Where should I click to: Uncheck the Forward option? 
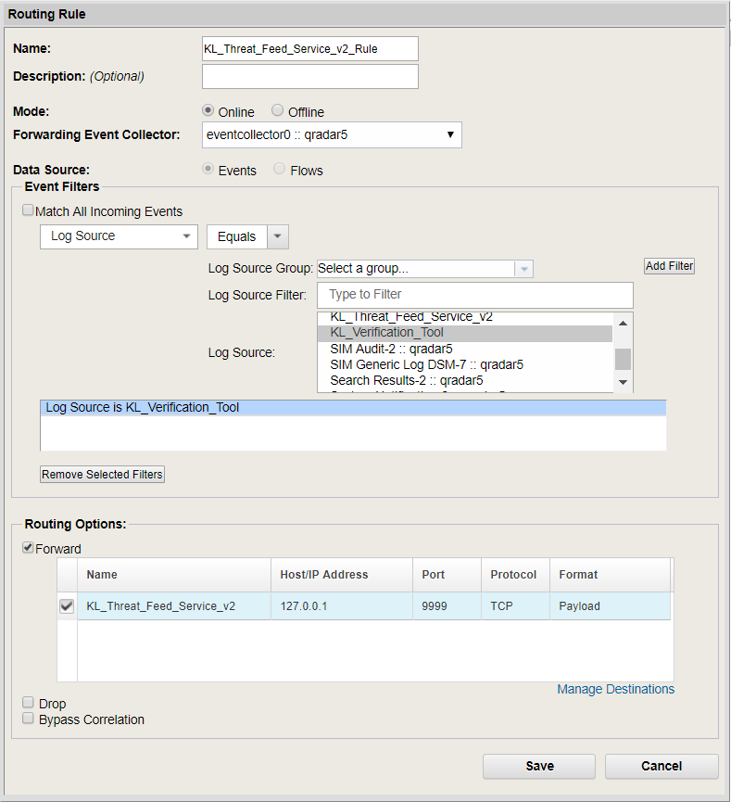(x=28, y=548)
